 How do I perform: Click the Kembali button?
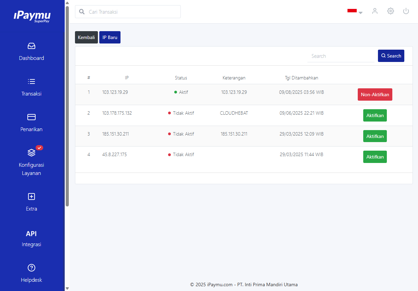coord(86,37)
